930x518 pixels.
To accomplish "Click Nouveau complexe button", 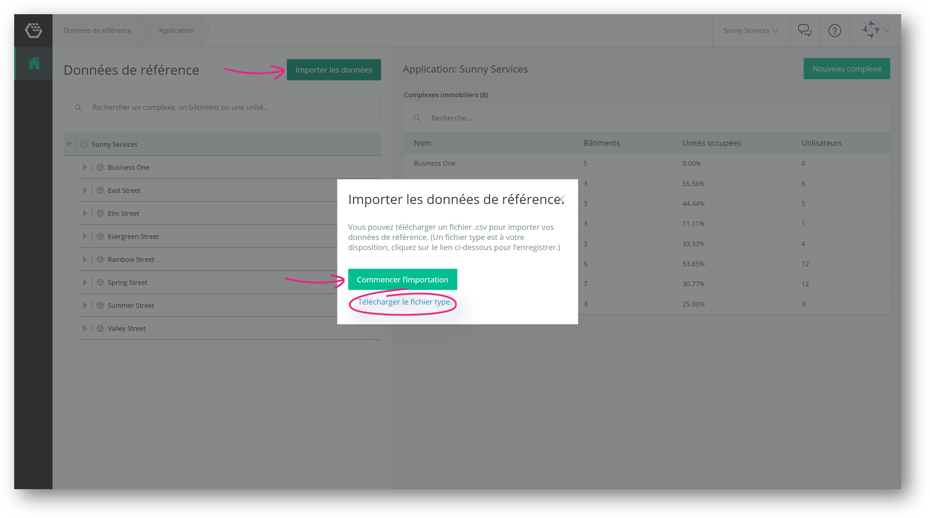I will [847, 69].
